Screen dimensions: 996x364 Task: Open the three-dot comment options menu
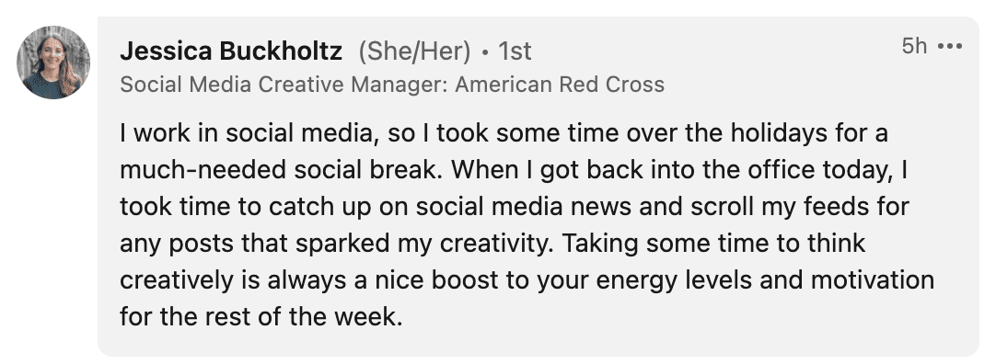(950, 46)
